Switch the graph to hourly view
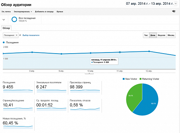 click(x=146, y=35)
